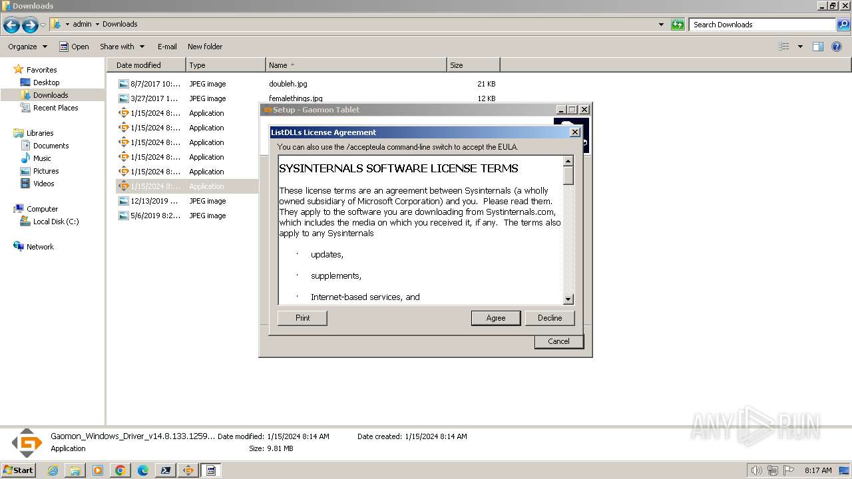Select Network in navigation pane
Screen dimensions: 852x479
click(40, 247)
